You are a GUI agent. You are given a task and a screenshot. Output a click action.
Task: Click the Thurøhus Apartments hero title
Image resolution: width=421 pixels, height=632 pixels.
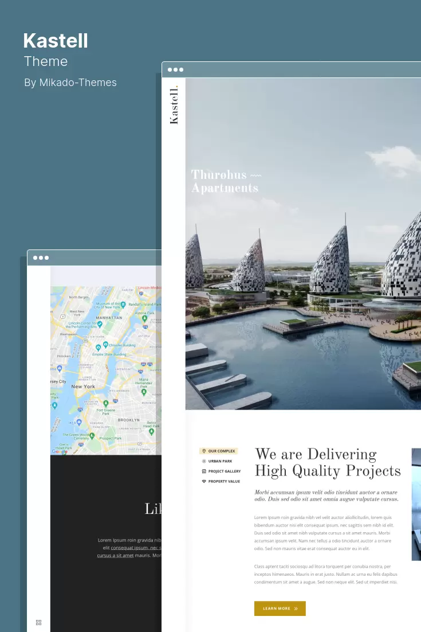225,181
